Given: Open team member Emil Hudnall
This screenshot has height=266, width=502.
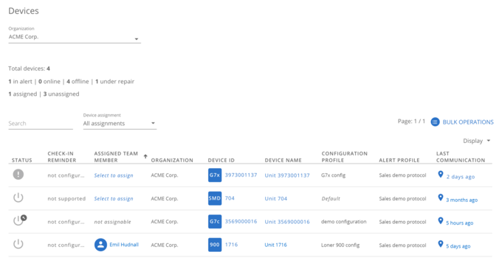Looking at the screenshot, I should tap(124, 245).
